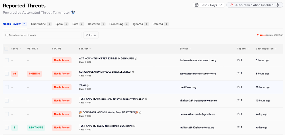The width and height of the screenshot is (285, 135).
Task: Check the box for case #1884
Action: (7, 100)
